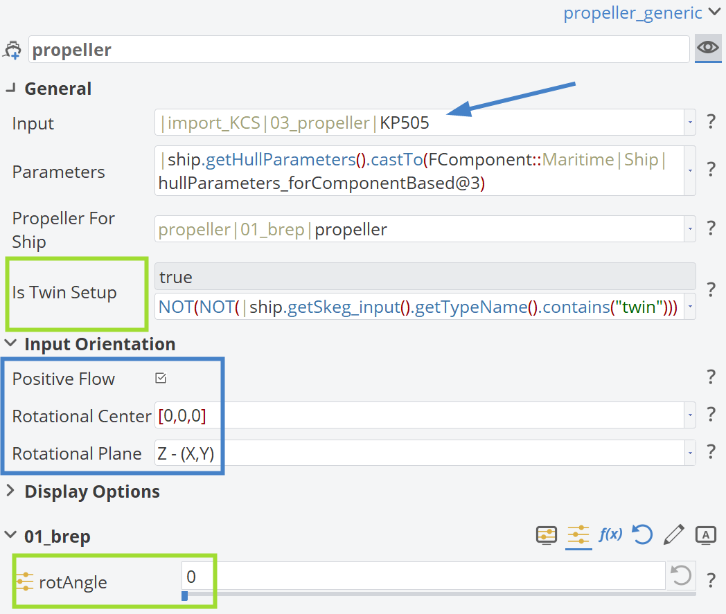726x614 pixels.
Task: Click the rotAngle value field
Action: click(423, 576)
